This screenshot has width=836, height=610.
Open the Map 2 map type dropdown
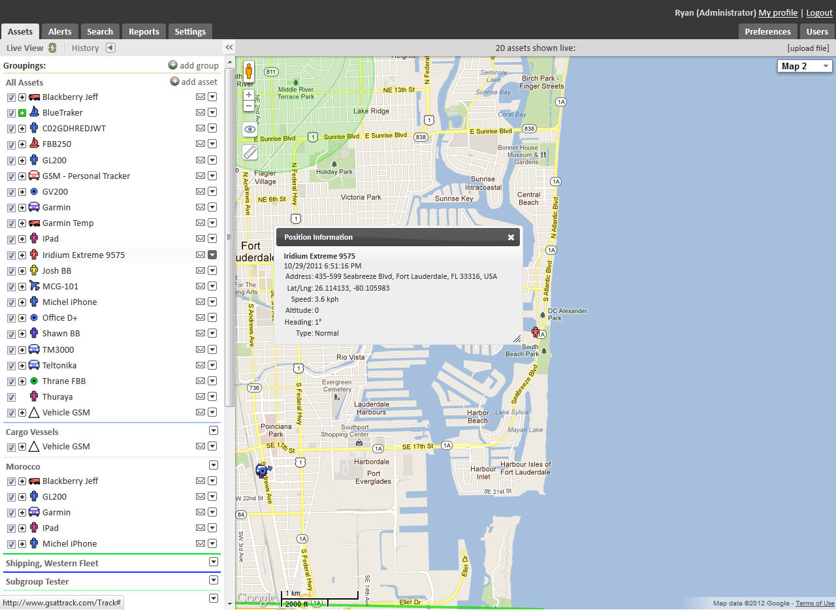click(x=804, y=66)
